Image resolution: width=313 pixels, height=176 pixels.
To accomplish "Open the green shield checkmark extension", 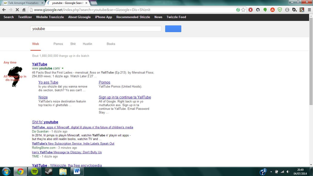I will pos(280,10).
